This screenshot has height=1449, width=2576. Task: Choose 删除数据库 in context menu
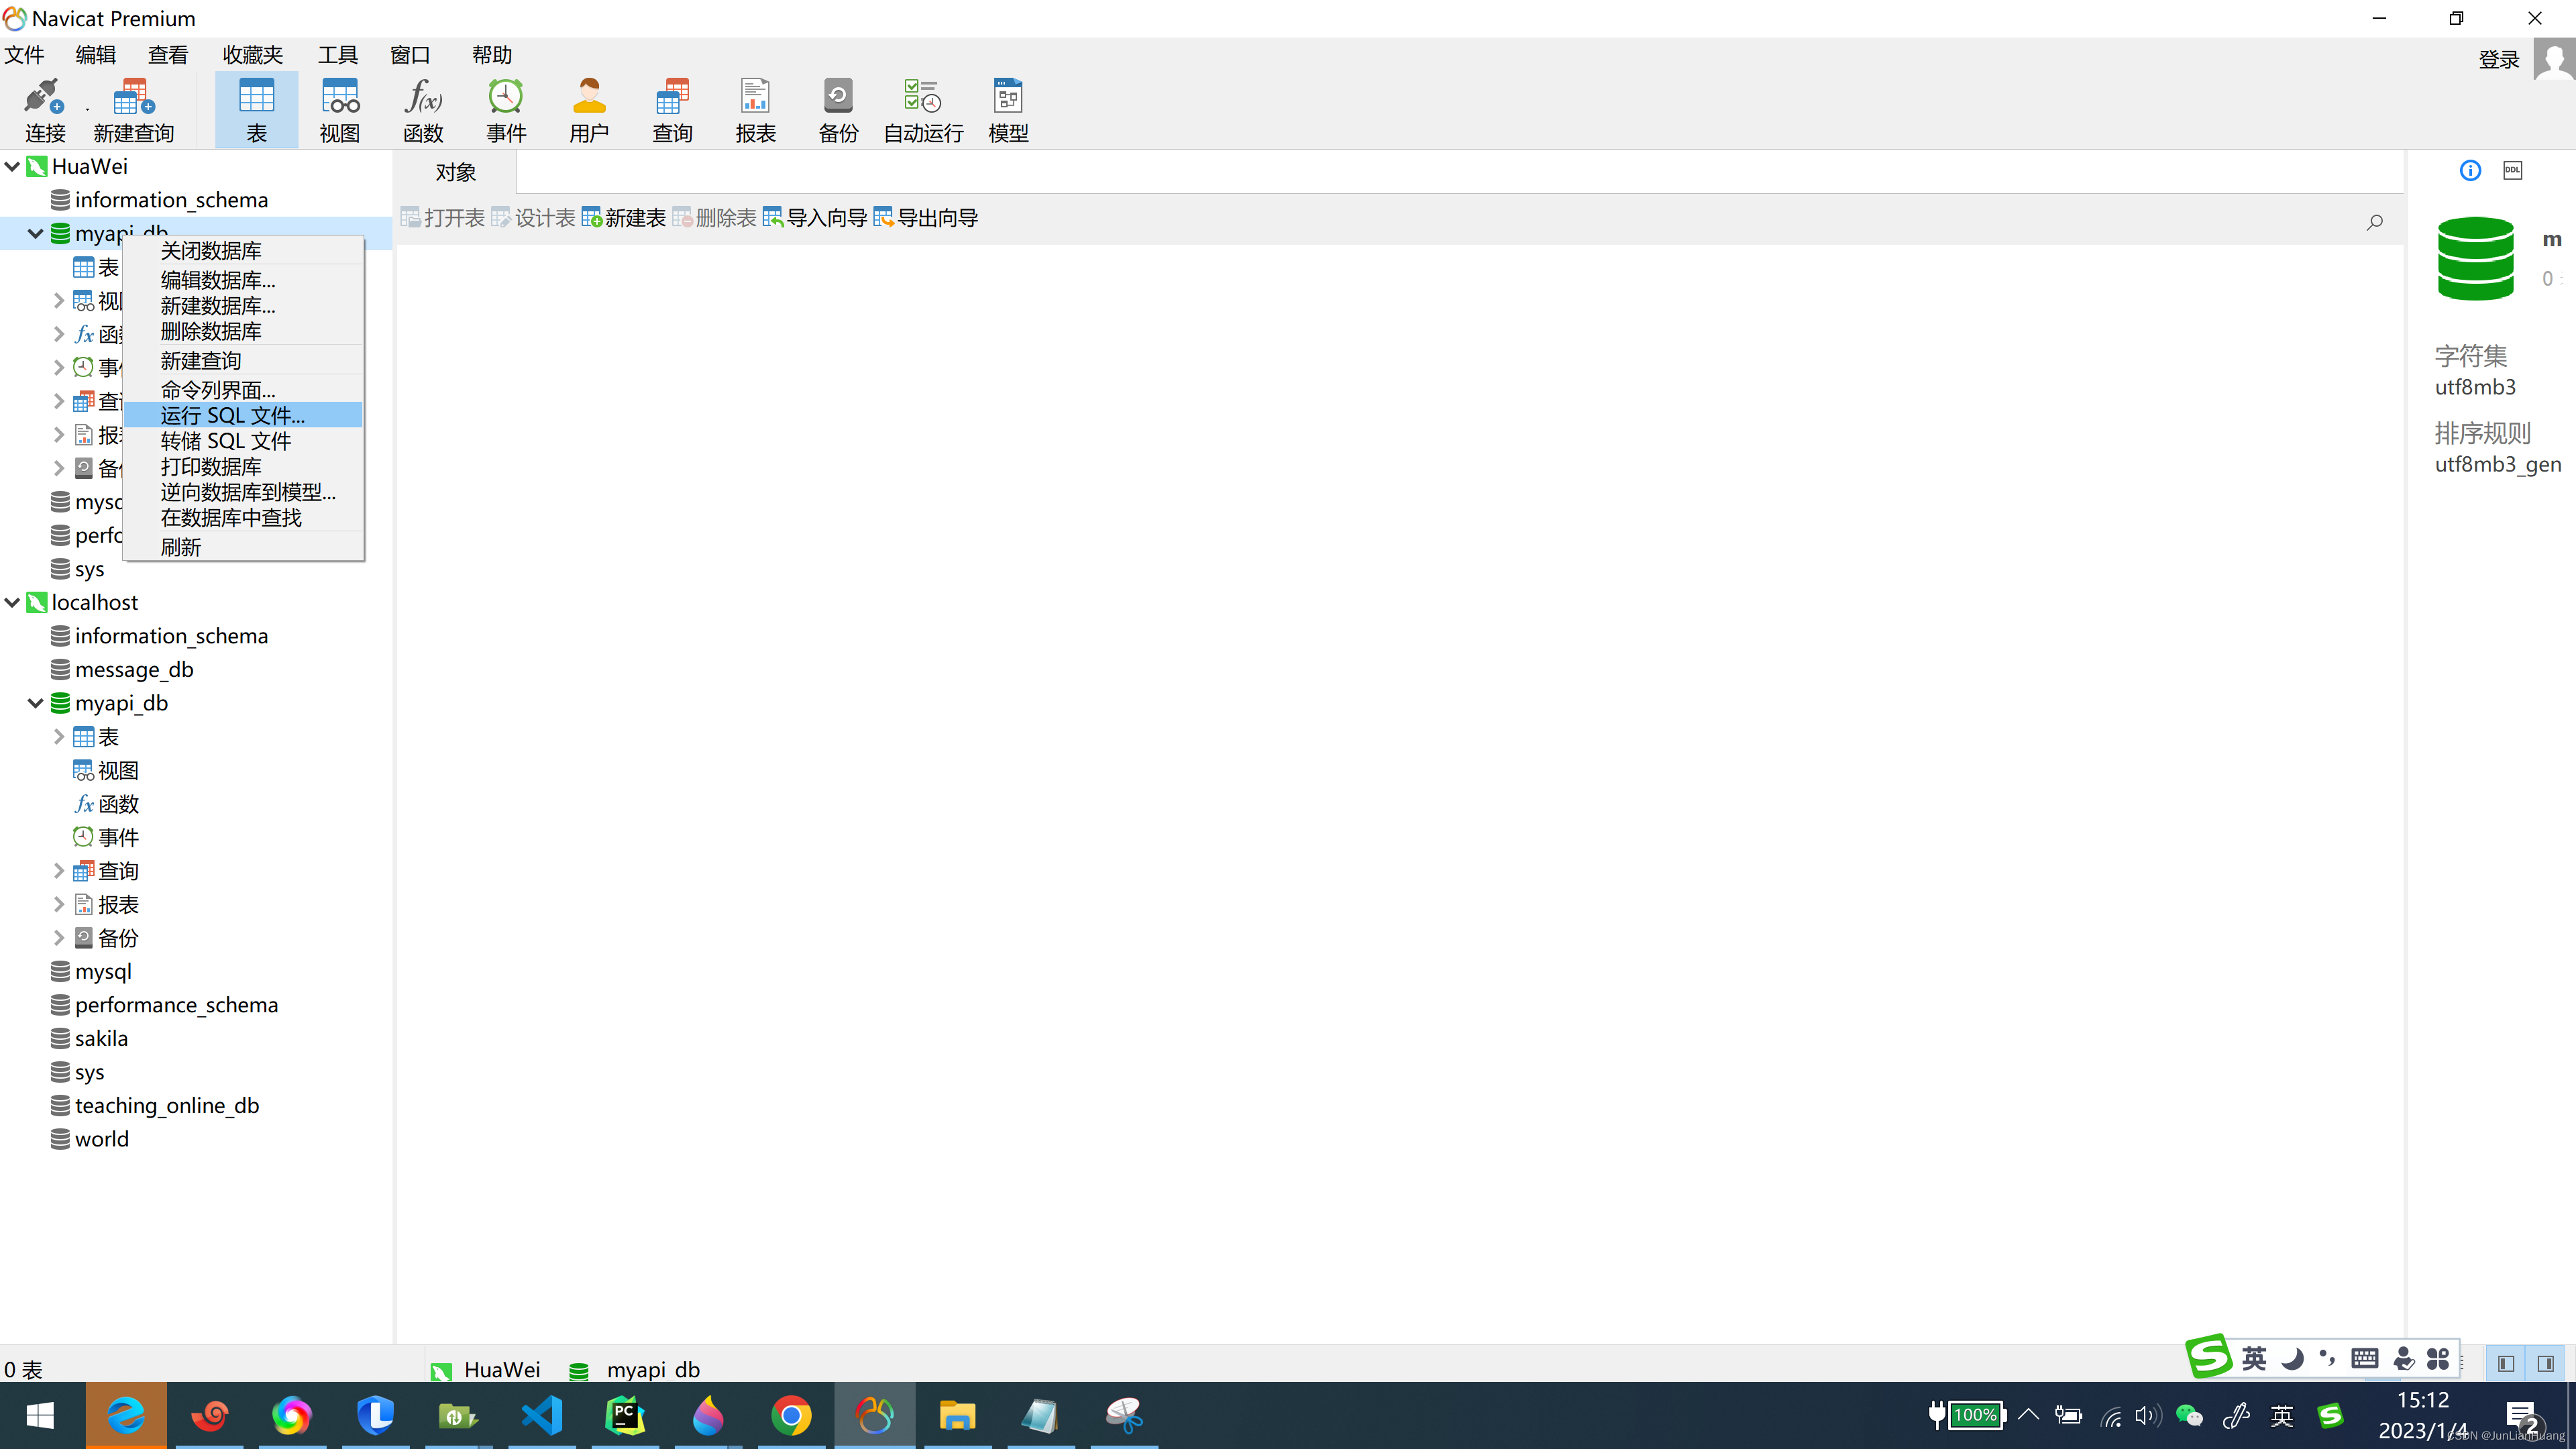(243, 331)
